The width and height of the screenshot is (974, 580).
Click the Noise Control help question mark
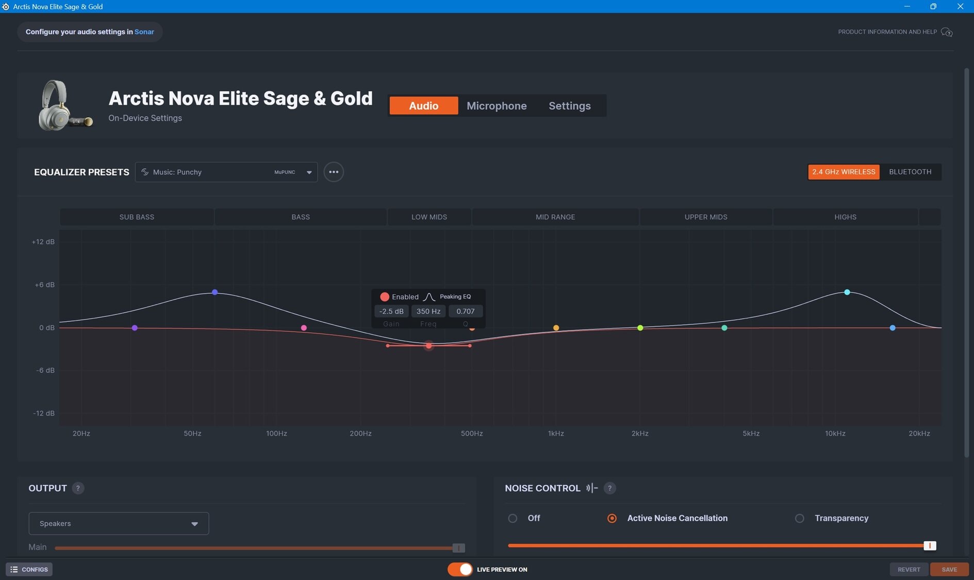tap(609, 488)
